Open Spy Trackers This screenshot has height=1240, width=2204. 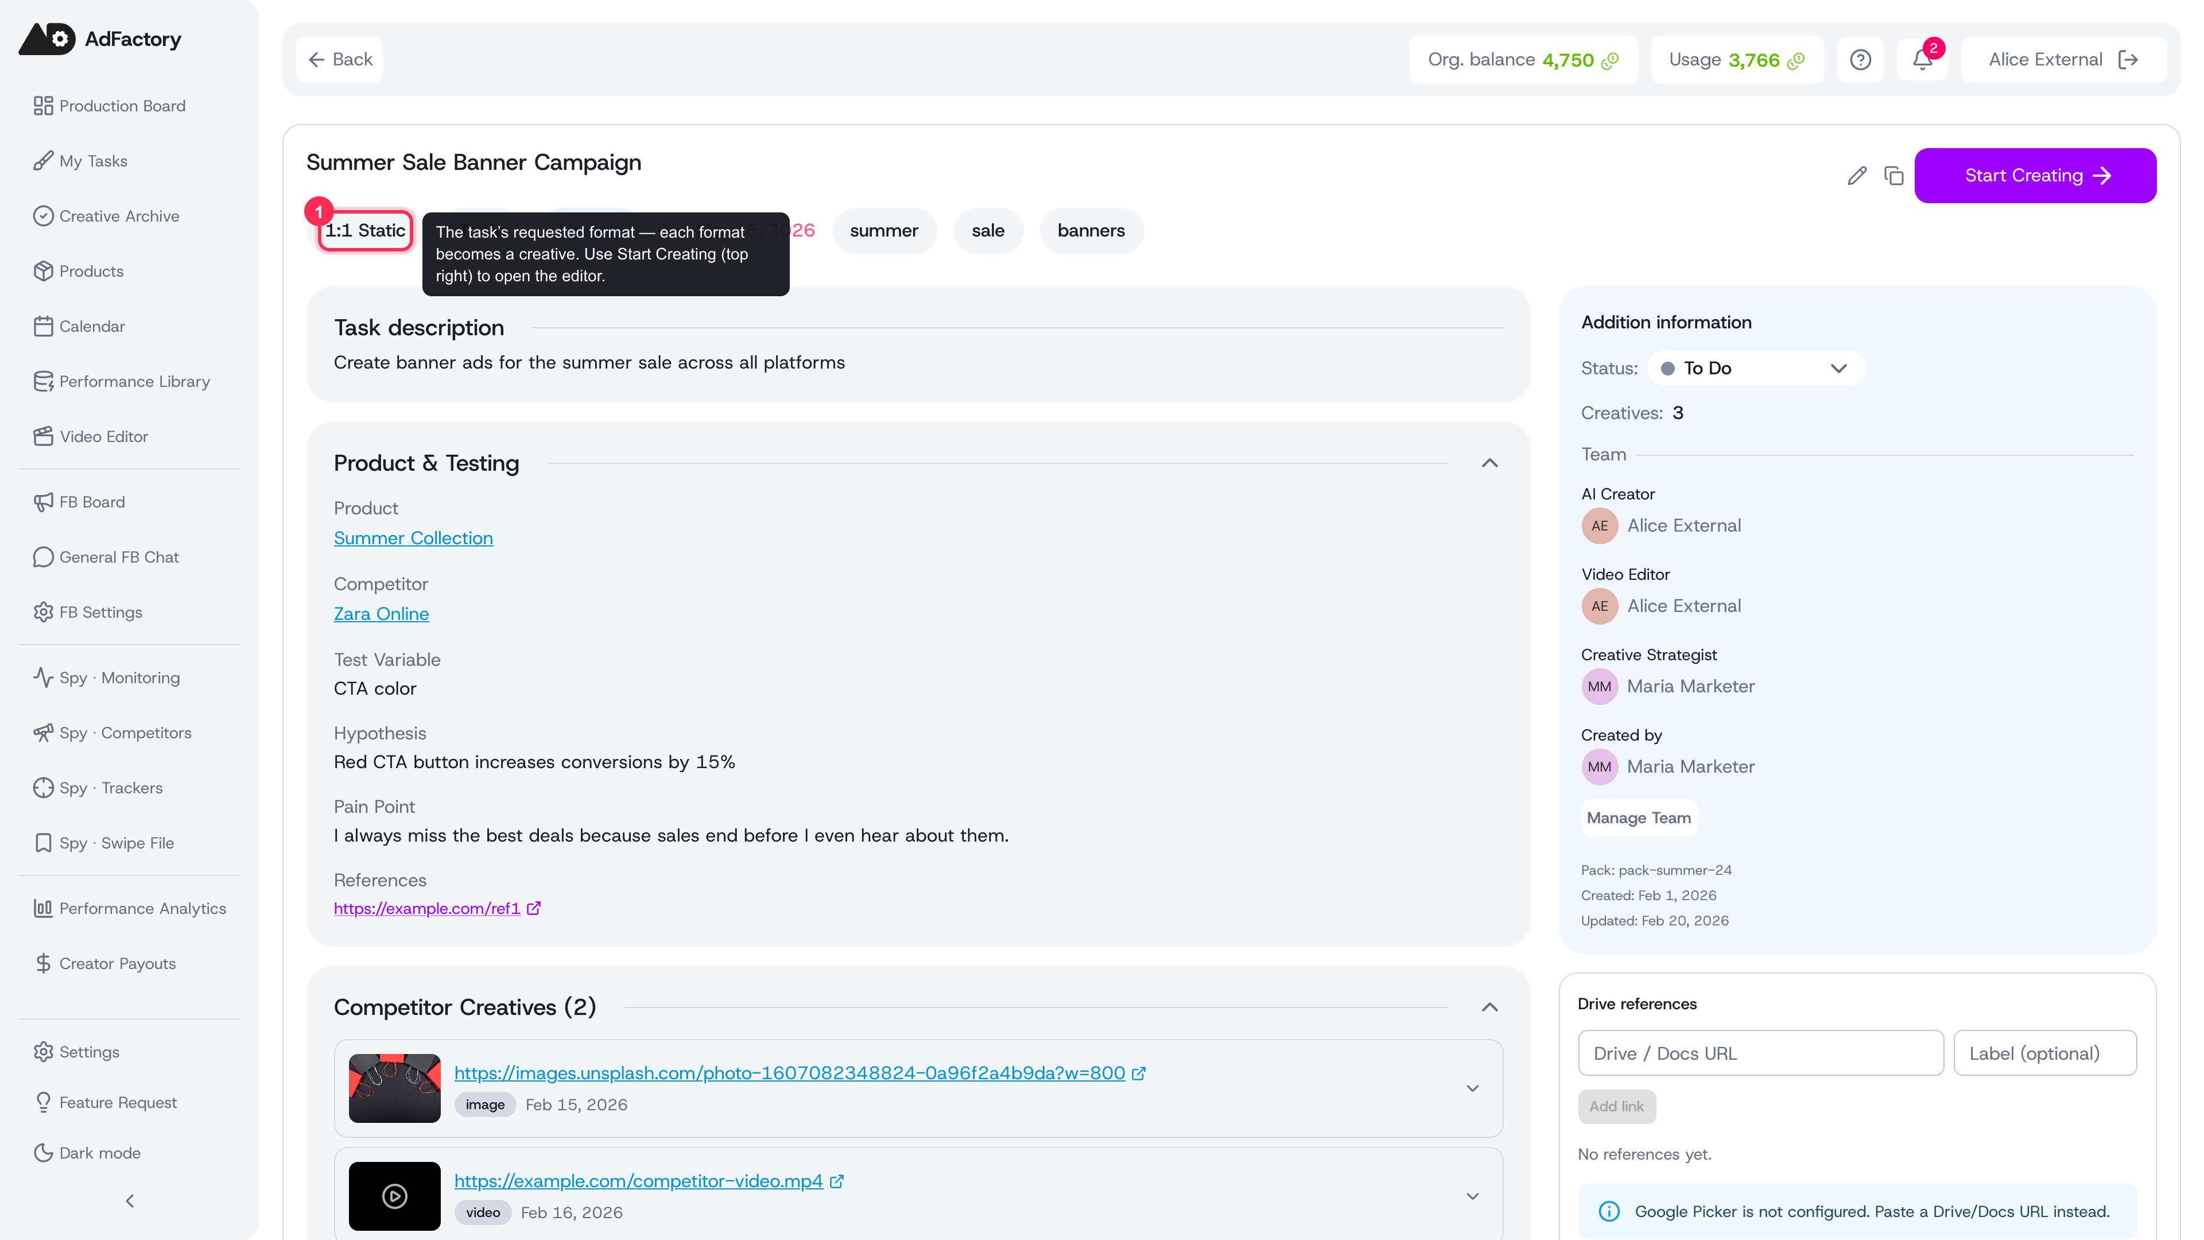(98, 787)
